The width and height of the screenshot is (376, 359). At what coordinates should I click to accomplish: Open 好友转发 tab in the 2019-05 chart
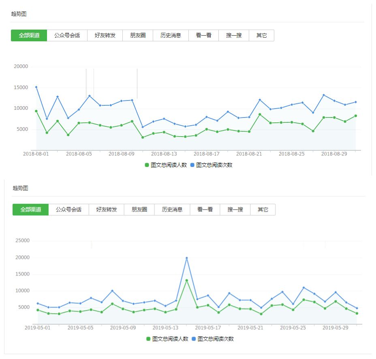click(x=107, y=209)
